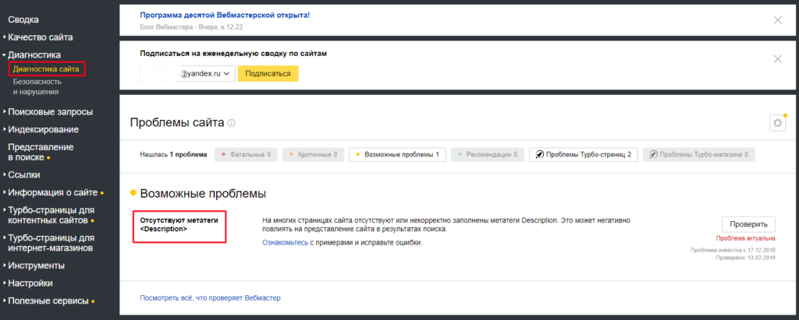This screenshot has height=320, width=799.
Task: Expand the Индексирование sidebar section
Action: click(43, 129)
